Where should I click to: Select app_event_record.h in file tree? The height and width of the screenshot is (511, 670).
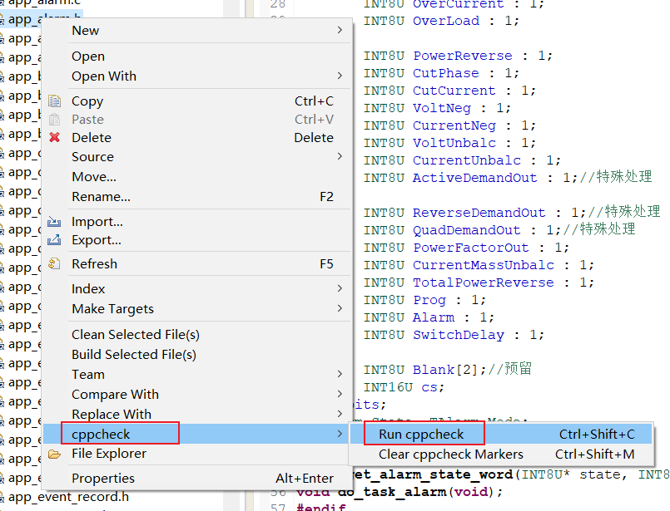click(x=68, y=497)
